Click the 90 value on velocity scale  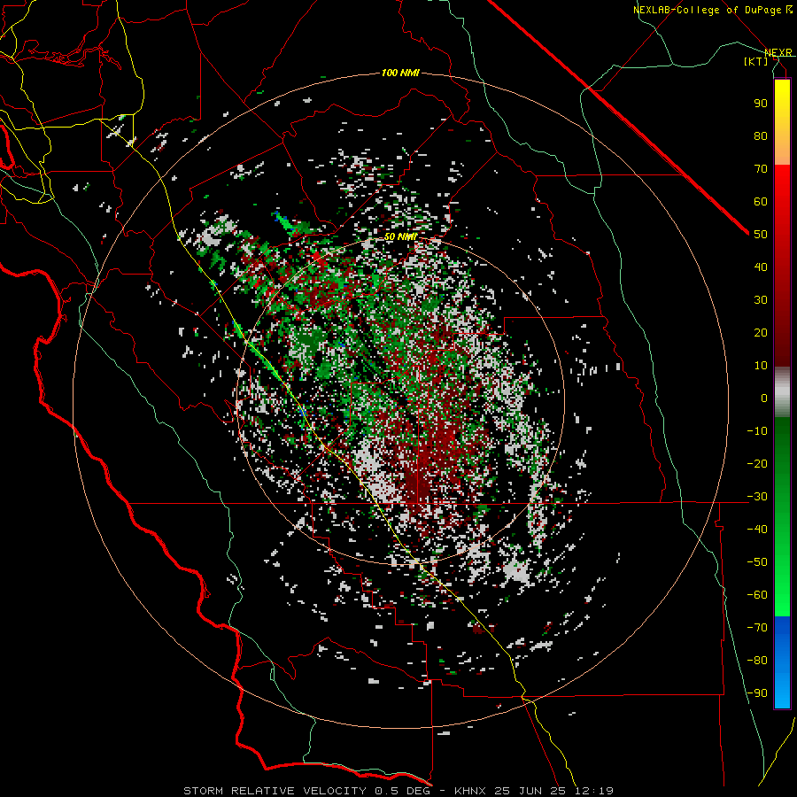[761, 104]
